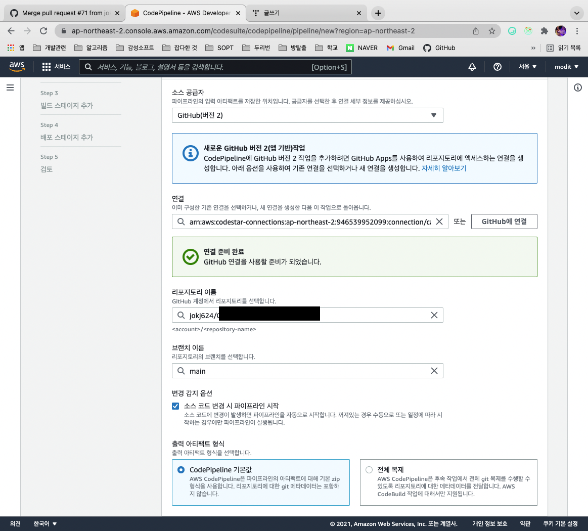Close the 글쓰기 tab
Screen dimensions: 588x531
(359, 13)
